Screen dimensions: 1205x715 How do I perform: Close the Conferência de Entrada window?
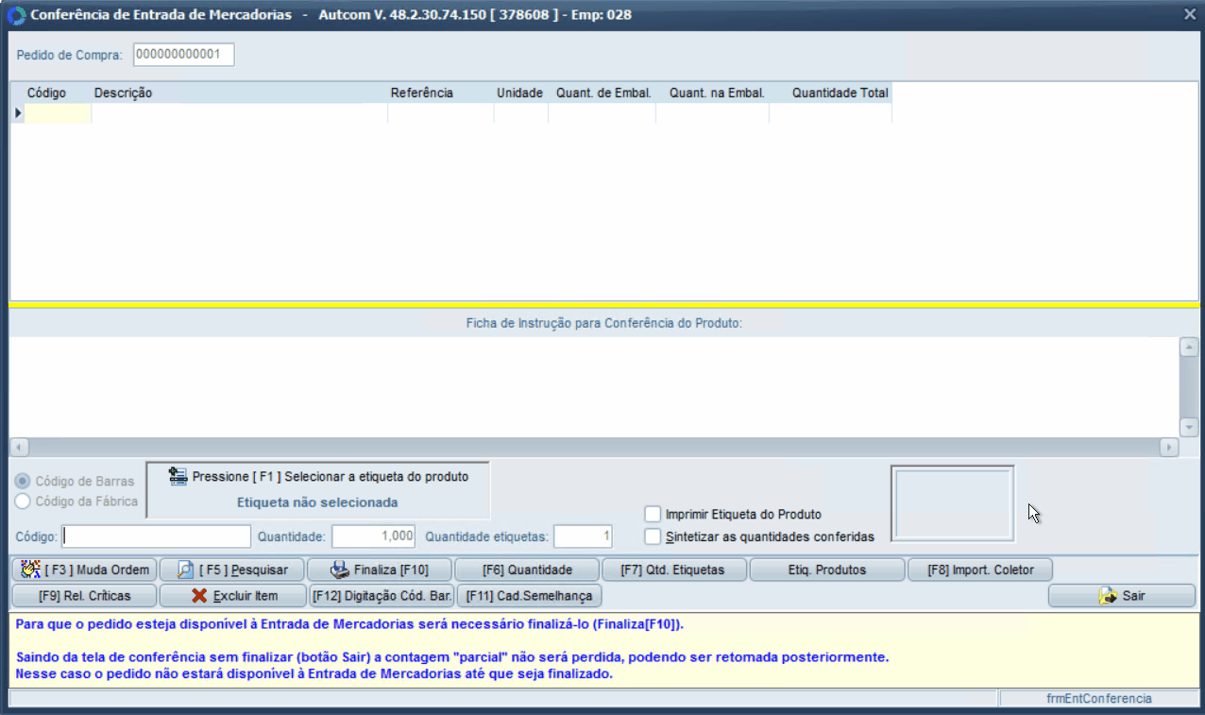tap(1190, 14)
